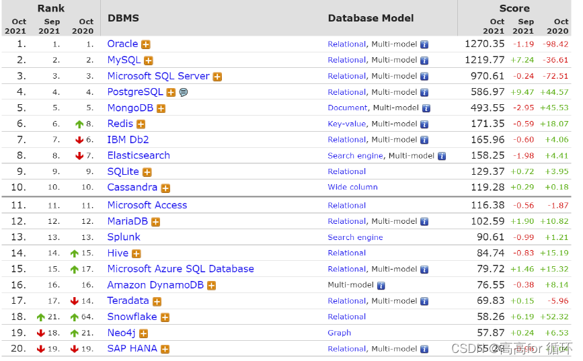
Task: Open the Microsoft SQL Server link
Action: click(159, 76)
